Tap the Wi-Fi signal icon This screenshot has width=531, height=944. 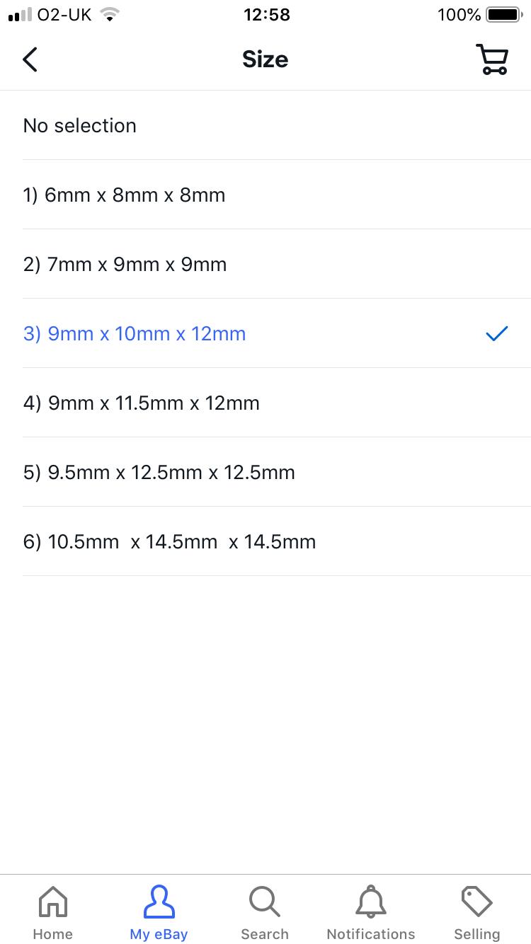[109, 15]
